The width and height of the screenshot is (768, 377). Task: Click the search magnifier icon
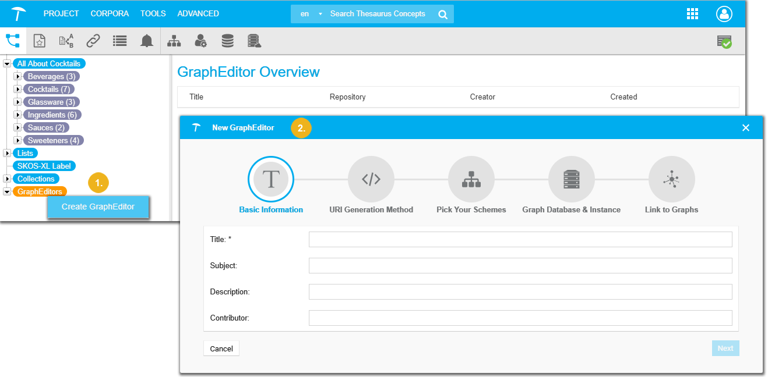(x=443, y=14)
